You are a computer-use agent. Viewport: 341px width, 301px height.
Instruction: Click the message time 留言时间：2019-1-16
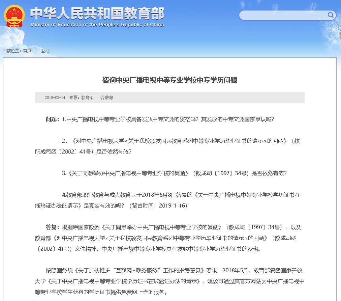158,206
